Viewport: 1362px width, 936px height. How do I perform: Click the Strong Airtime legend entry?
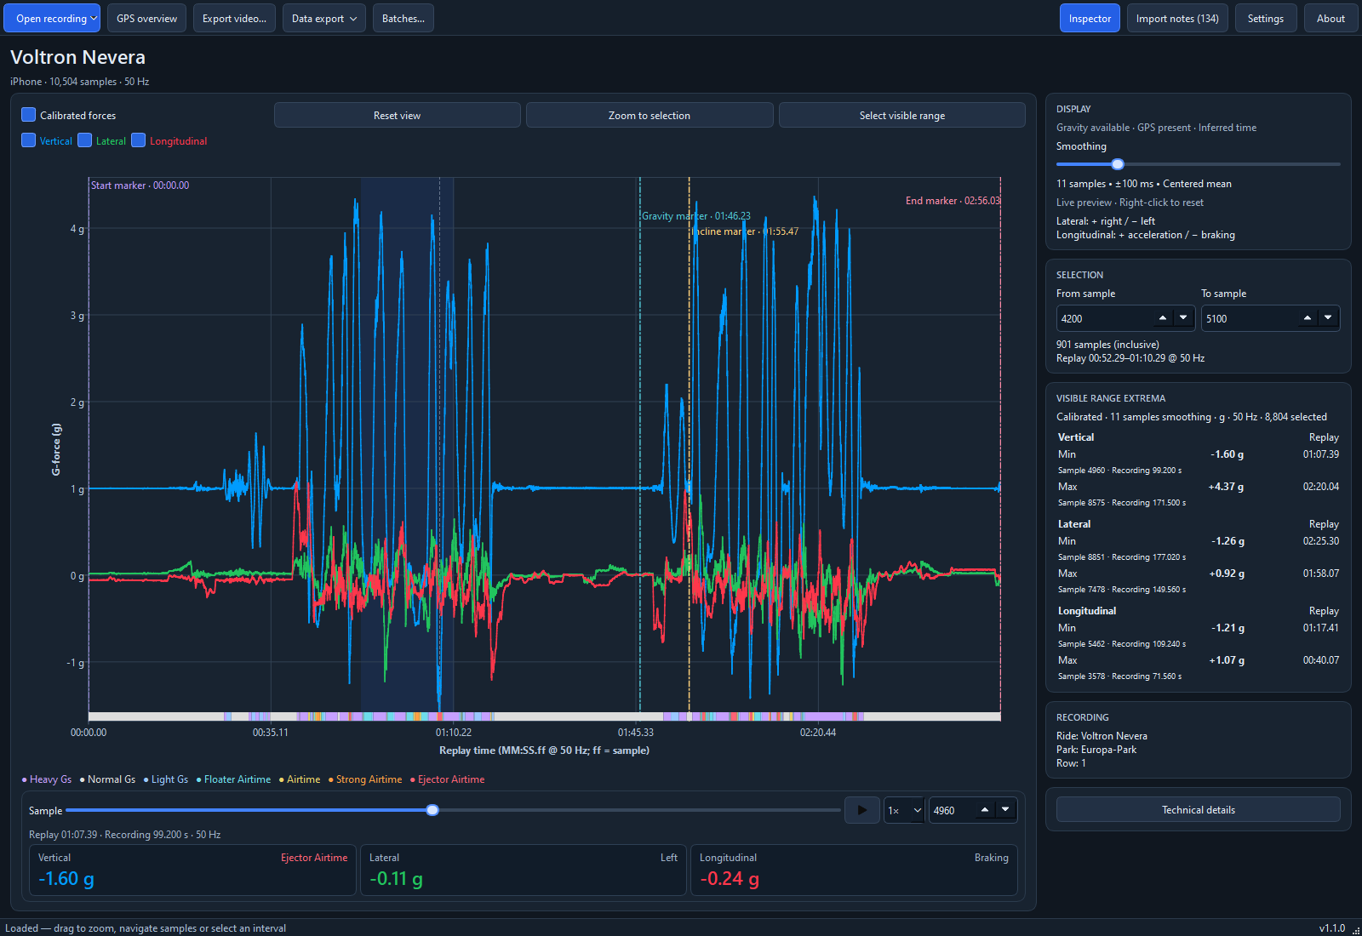tap(365, 779)
